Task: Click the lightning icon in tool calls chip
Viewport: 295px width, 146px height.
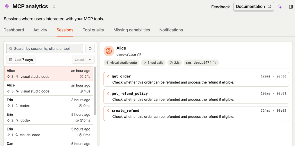Action: (145, 63)
